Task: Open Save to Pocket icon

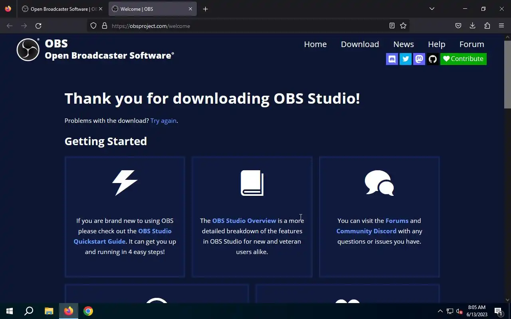Action: click(458, 26)
